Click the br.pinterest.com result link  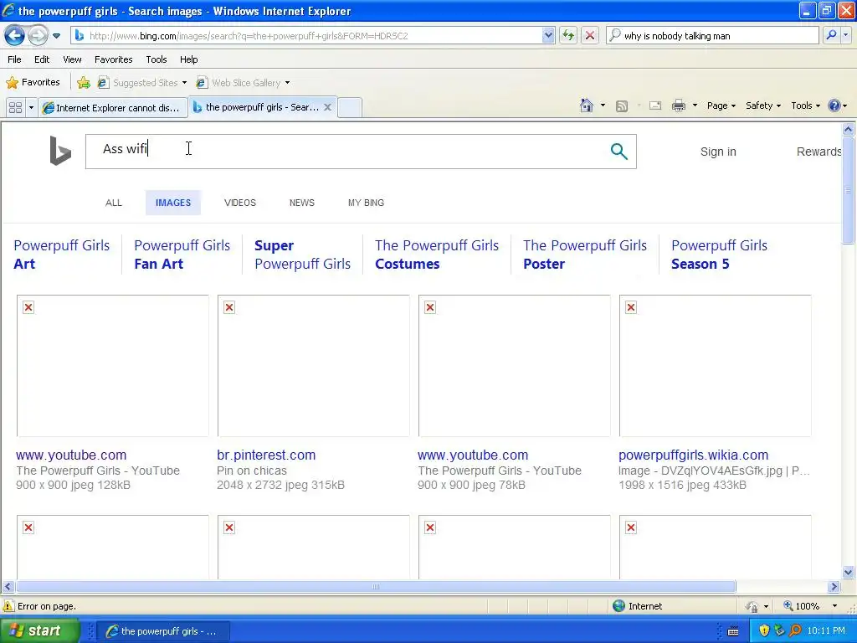266,455
